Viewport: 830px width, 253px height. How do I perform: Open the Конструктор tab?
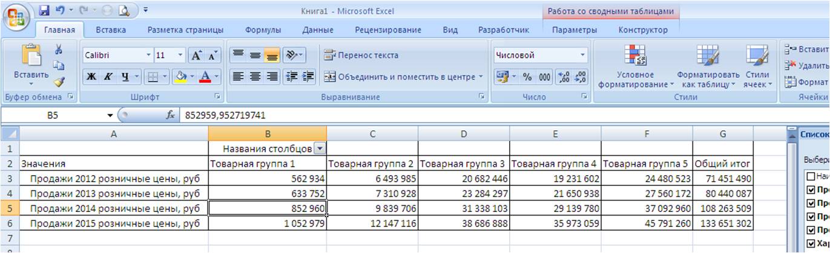[643, 30]
